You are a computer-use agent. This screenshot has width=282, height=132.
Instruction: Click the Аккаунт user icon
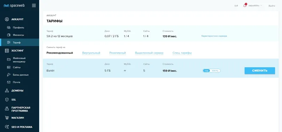[7, 19]
